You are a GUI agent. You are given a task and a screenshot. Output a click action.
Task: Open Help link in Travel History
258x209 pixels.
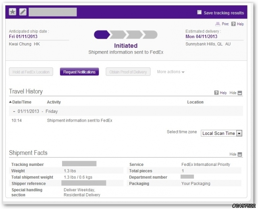tap(223, 93)
